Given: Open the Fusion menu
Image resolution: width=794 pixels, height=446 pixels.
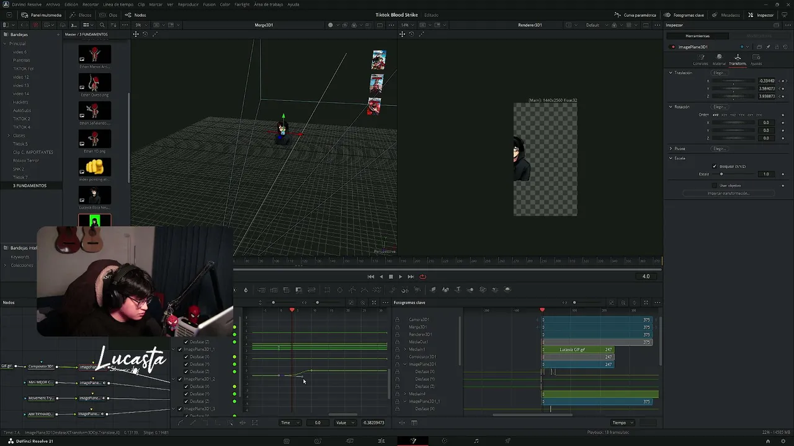Looking at the screenshot, I should coord(209,4).
